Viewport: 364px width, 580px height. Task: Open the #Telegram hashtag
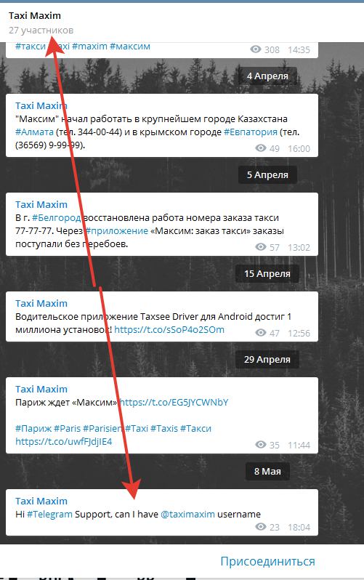coord(49,514)
